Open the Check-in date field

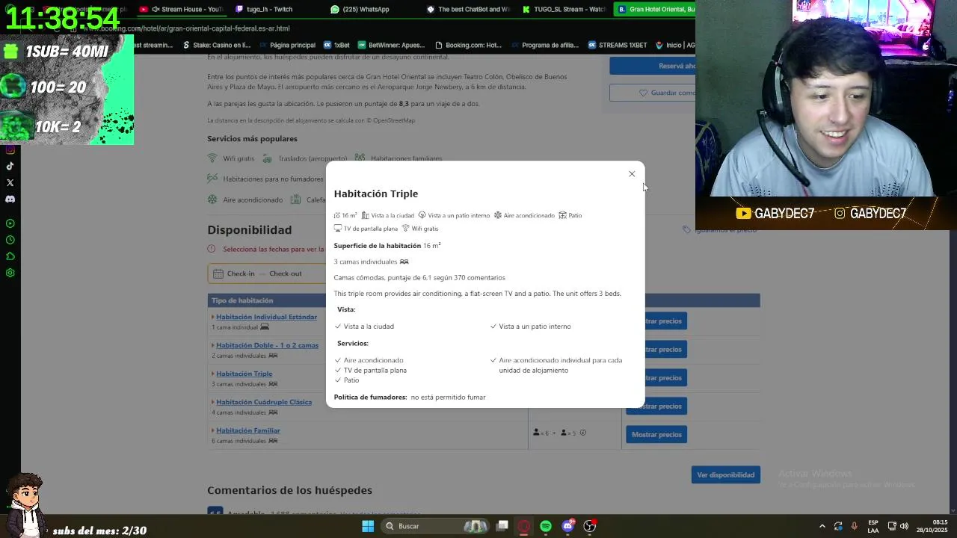click(x=240, y=273)
